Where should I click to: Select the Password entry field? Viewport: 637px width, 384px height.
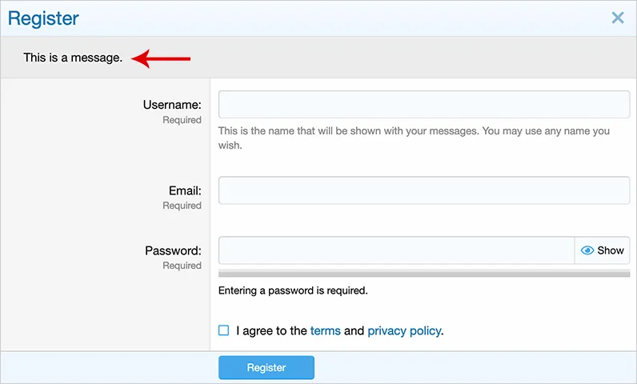coord(396,250)
